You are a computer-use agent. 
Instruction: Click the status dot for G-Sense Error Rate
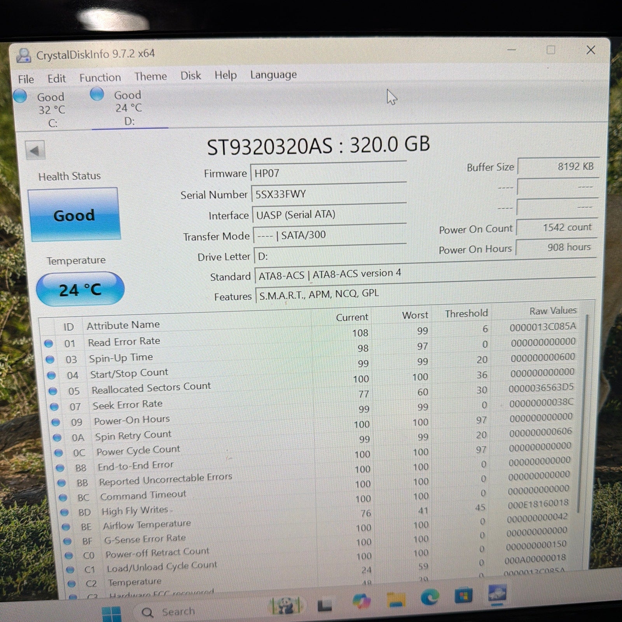point(67,542)
